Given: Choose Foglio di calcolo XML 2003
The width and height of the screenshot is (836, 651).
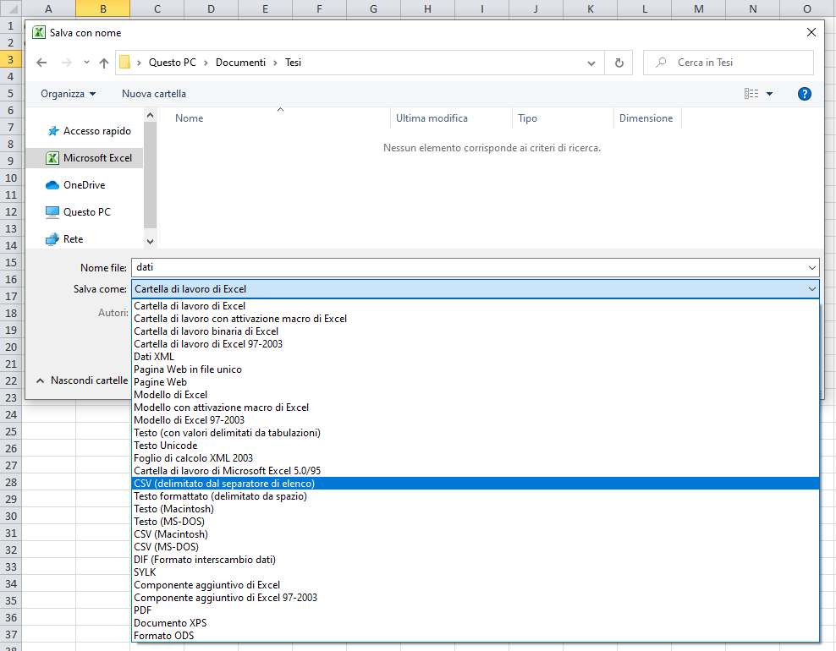Looking at the screenshot, I should [x=475, y=458].
